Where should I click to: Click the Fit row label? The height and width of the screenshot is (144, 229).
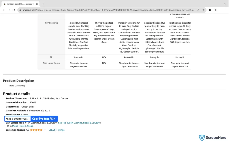click(x=51, y=57)
